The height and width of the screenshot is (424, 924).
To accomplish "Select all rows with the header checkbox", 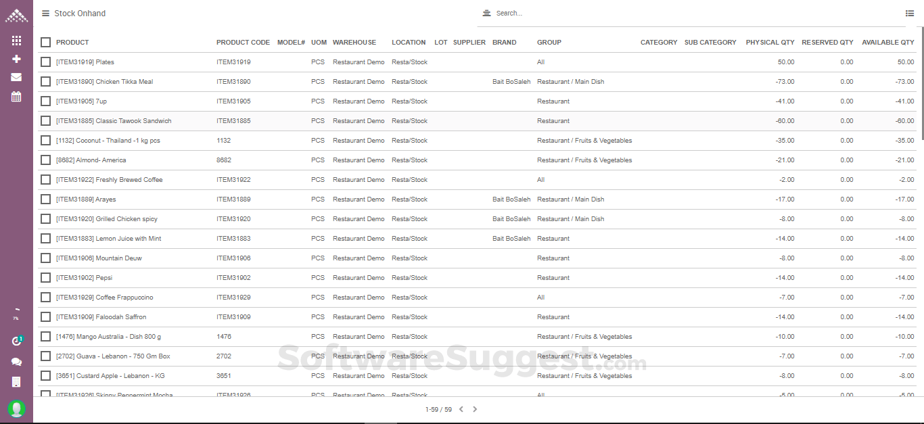I will point(45,43).
